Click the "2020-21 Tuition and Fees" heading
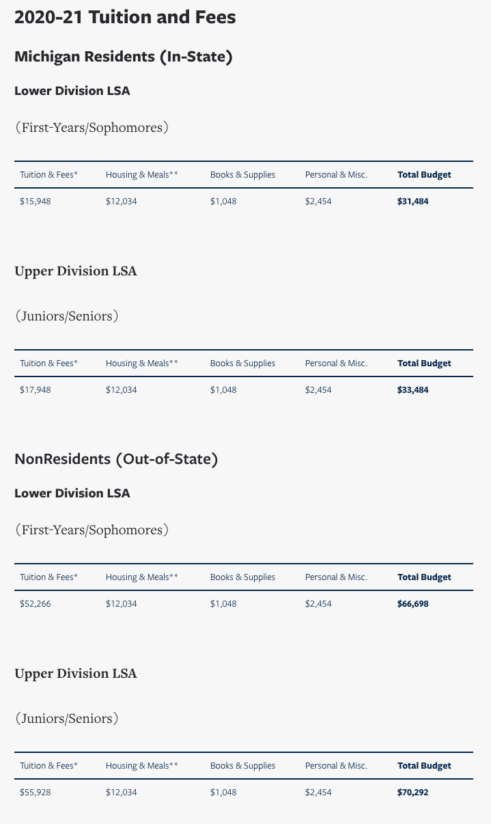Image resolution: width=491 pixels, height=824 pixels. [x=125, y=17]
